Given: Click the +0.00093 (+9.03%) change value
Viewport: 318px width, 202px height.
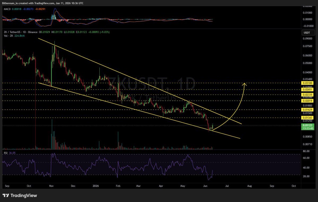Looking at the screenshot, I should tap(99, 32).
